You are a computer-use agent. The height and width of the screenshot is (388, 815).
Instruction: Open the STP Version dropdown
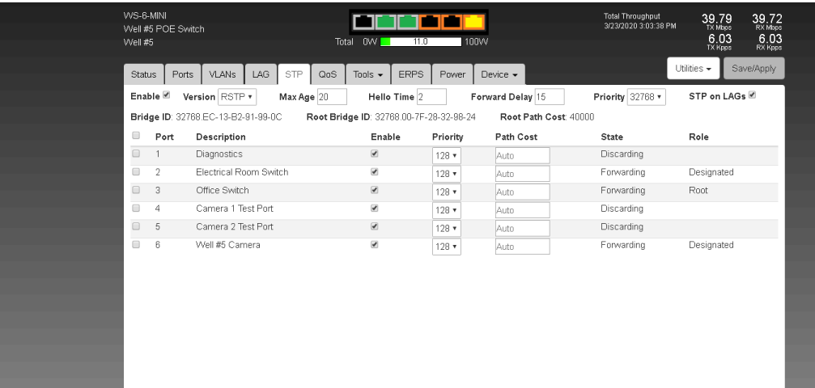(x=236, y=97)
